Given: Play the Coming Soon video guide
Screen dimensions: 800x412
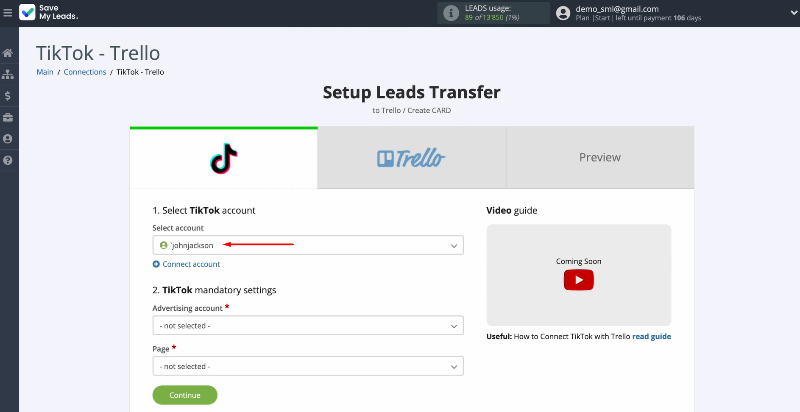Looking at the screenshot, I should coord(579,280).
